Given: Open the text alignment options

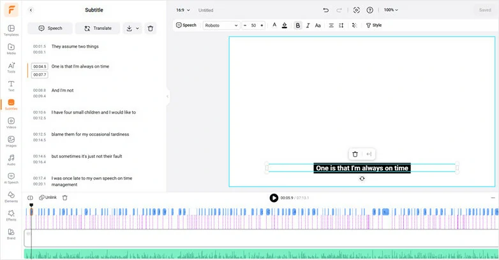Looking at the screenshot, I should click(x=331, y=25).
